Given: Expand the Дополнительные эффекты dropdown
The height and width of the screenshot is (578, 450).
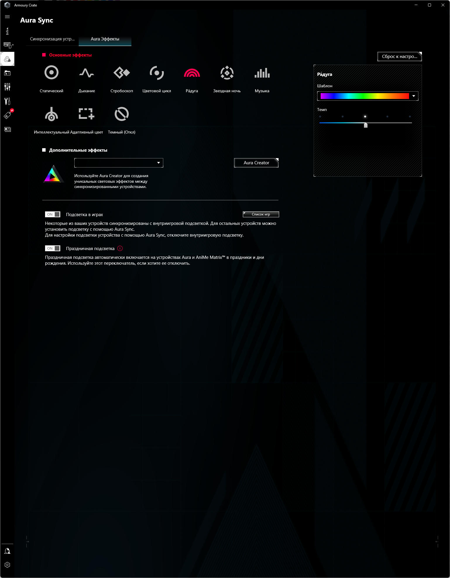Looking at the screenshot, I should (119, 163).
